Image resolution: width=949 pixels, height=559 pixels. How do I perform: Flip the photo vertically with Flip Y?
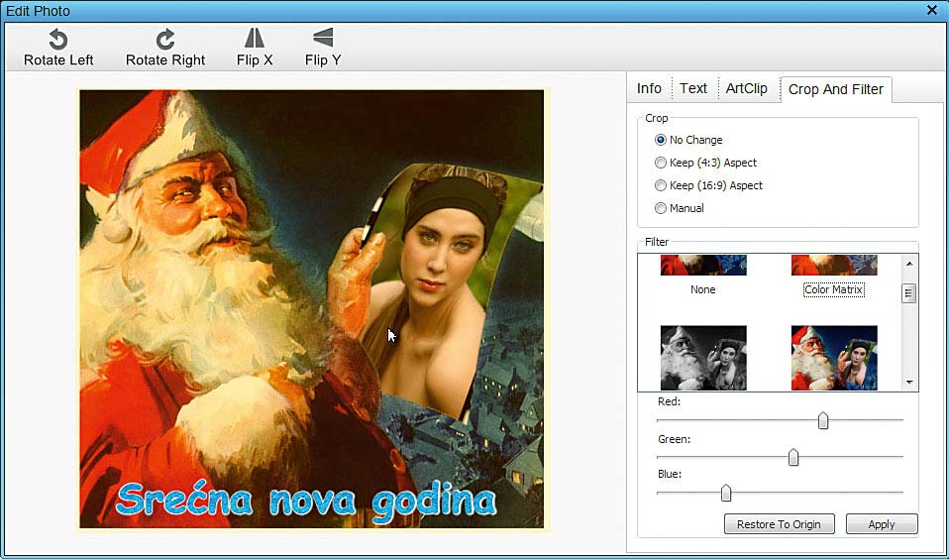[x=323, y=47]
